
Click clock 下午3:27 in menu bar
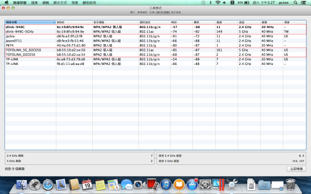[x=263, y=2]
